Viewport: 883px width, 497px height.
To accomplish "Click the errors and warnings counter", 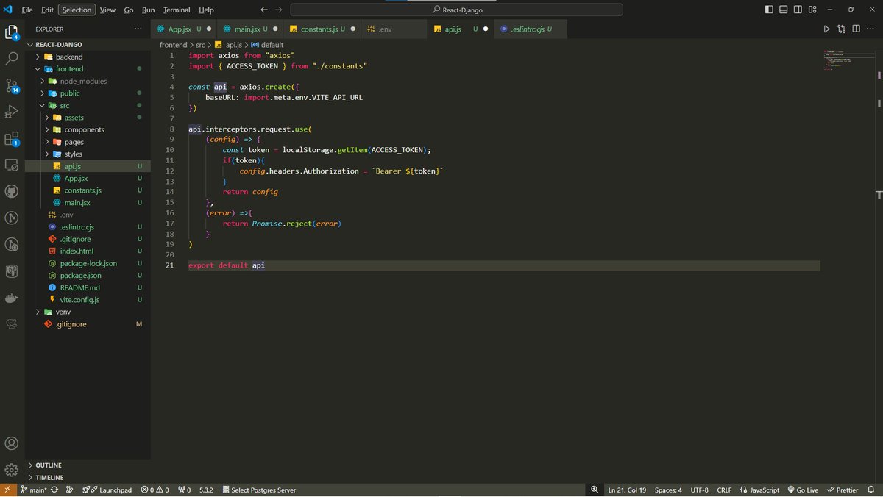I will tap(155, 490).
